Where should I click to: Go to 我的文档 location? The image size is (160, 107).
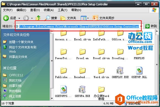15,80
